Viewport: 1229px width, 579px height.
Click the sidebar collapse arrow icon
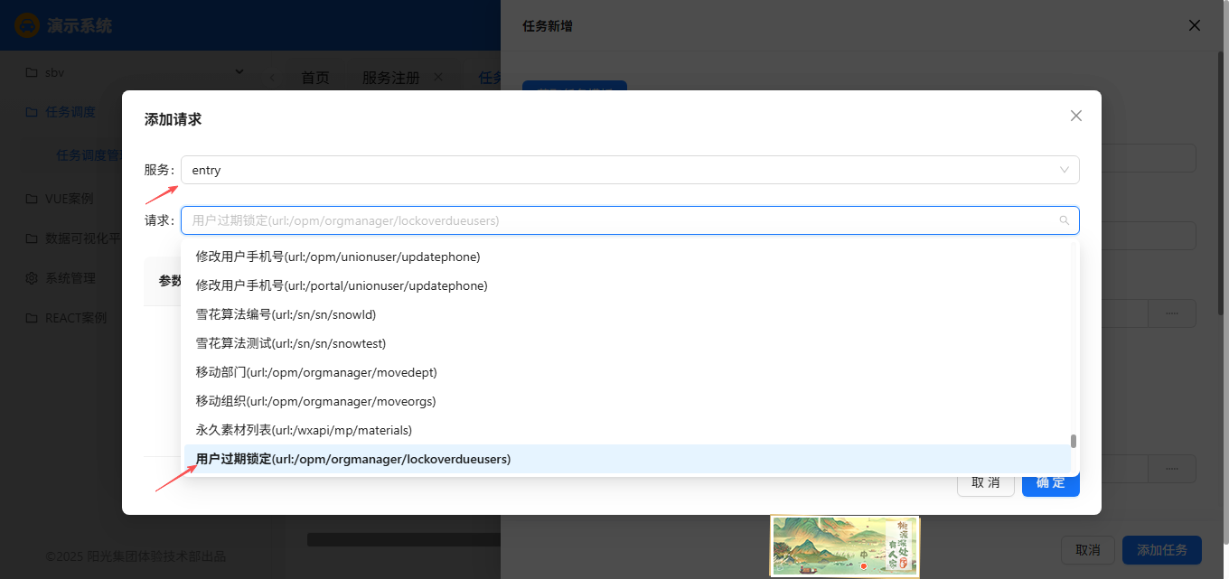click(x=272, y=78)
